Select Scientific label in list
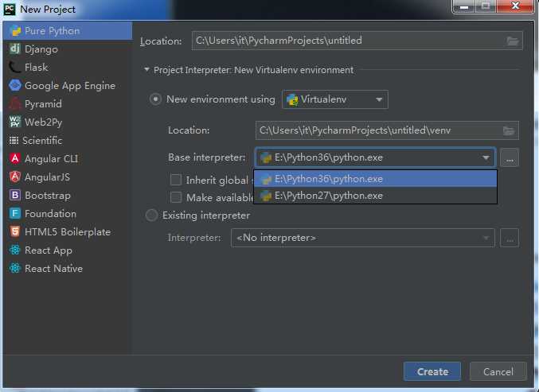539x392 pixels. 42,140
